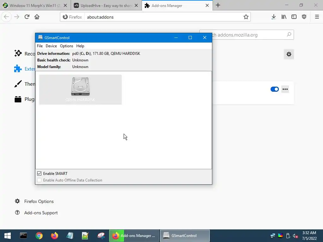Open the notepad-style app pinned on the taskbar
Screen dimensions: 323x242
[x=70, y=236]
